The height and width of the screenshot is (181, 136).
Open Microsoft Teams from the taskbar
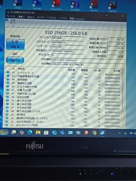[63, 133]
